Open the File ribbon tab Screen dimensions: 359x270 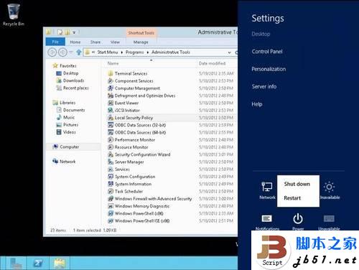[x=55, y=42]
